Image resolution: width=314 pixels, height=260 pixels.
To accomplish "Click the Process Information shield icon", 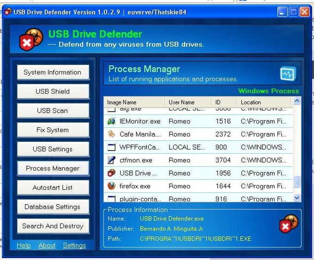I will [289, 224].
